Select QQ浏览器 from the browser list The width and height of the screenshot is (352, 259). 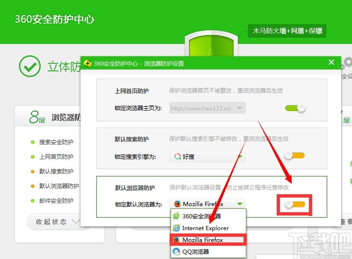(x=208, y=251)
